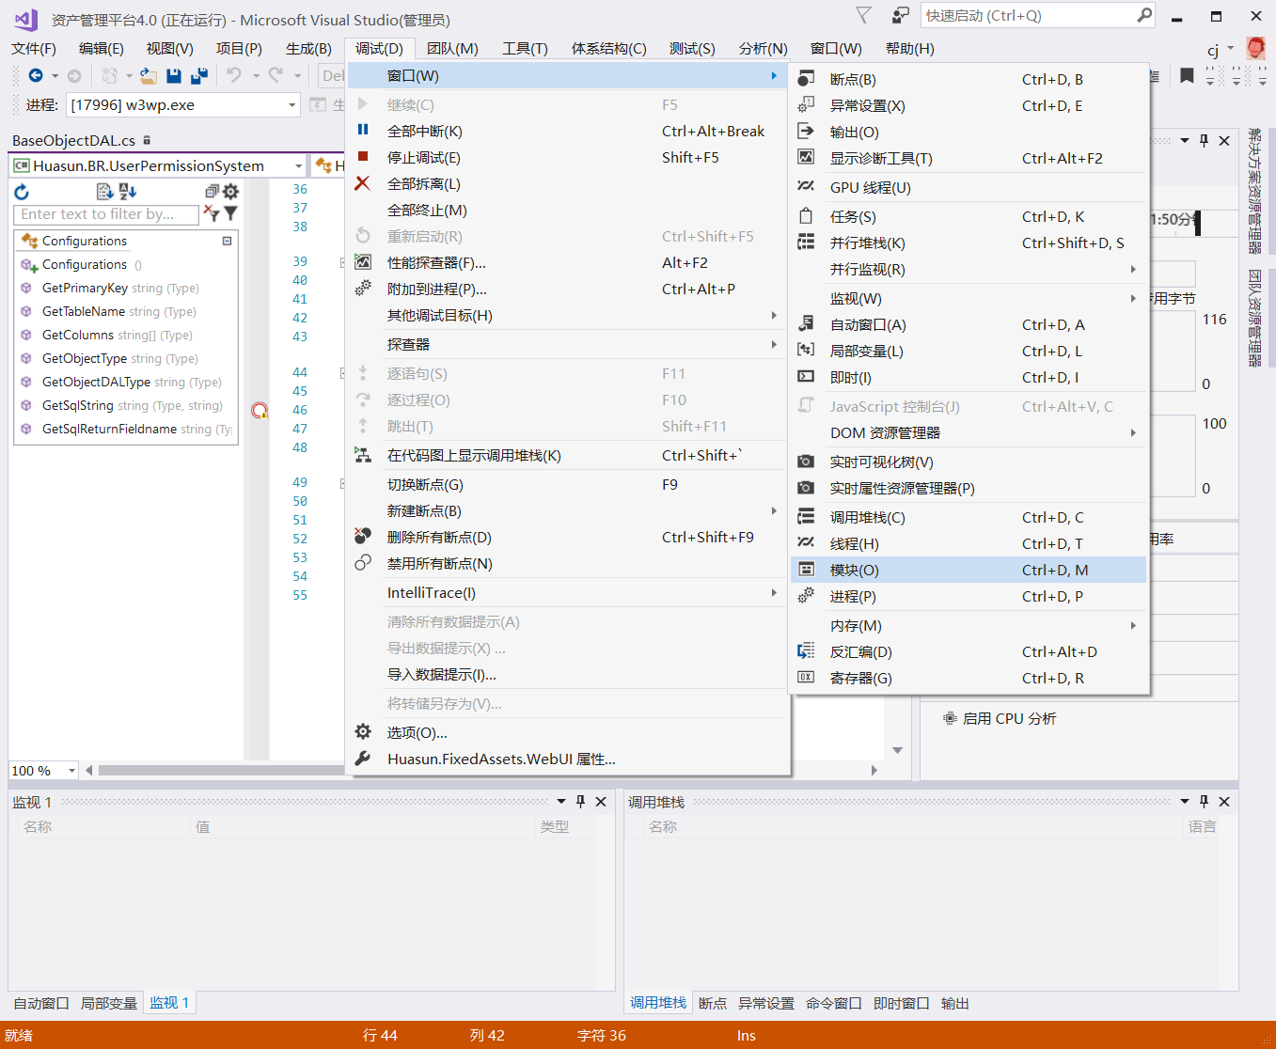The image size is (1276, 1049).
Task: Expand the IntelliTrace submenu
Action: [774, 592]
